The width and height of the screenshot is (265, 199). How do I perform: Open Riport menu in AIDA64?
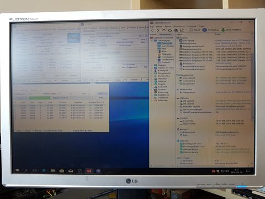(x=168, y=27)
